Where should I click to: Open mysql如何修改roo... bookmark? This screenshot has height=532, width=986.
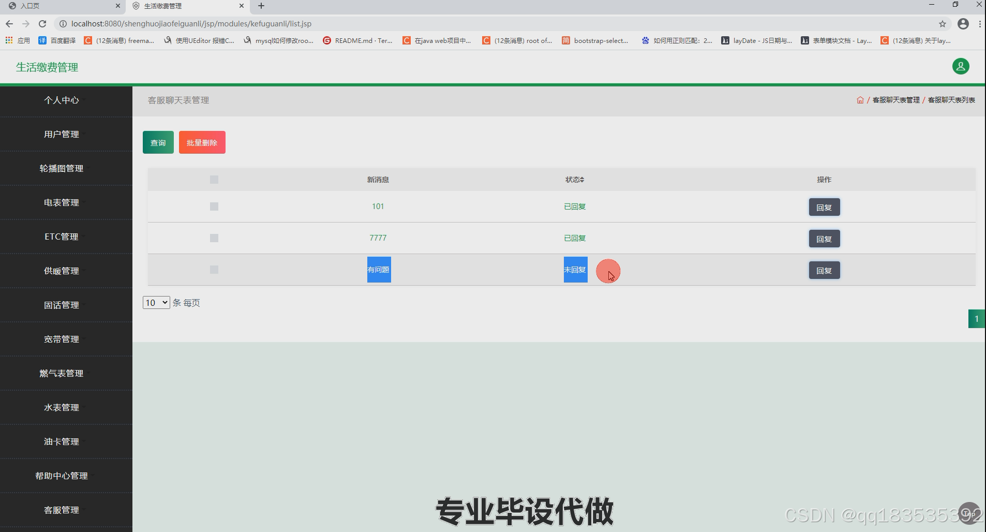(278, 40)
